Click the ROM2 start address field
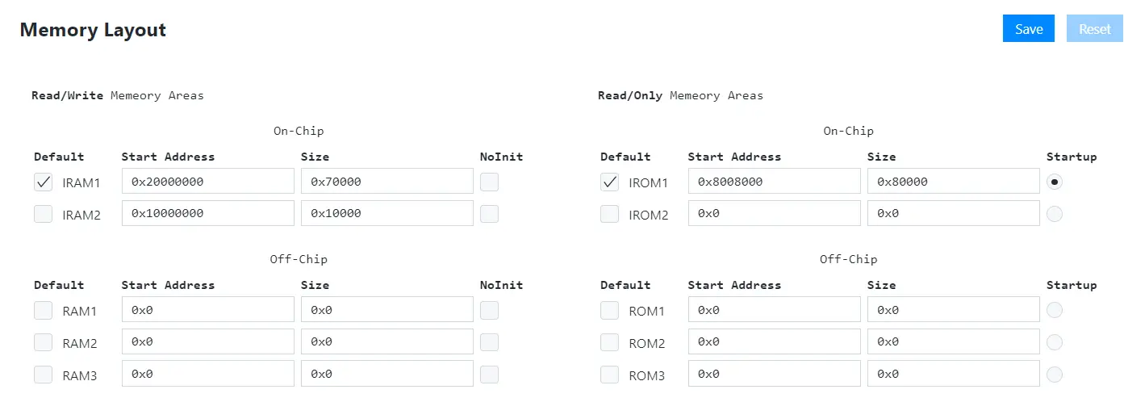This screenshot has width=1124, height=402. click(774, 342)
